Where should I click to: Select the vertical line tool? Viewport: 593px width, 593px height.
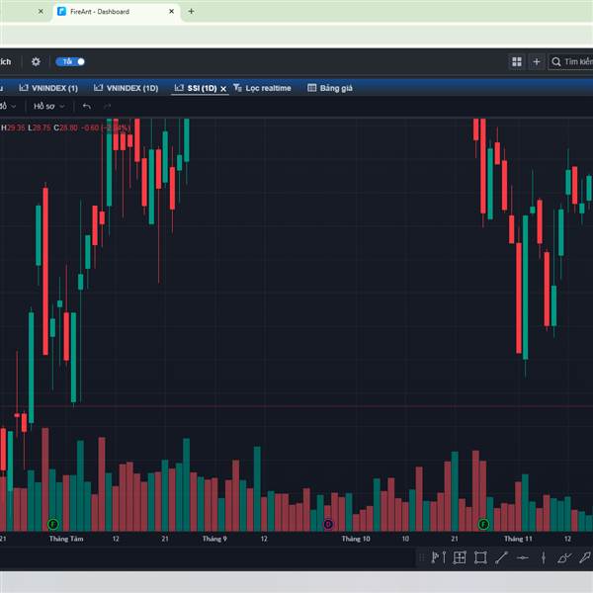[x=544, y=557]
